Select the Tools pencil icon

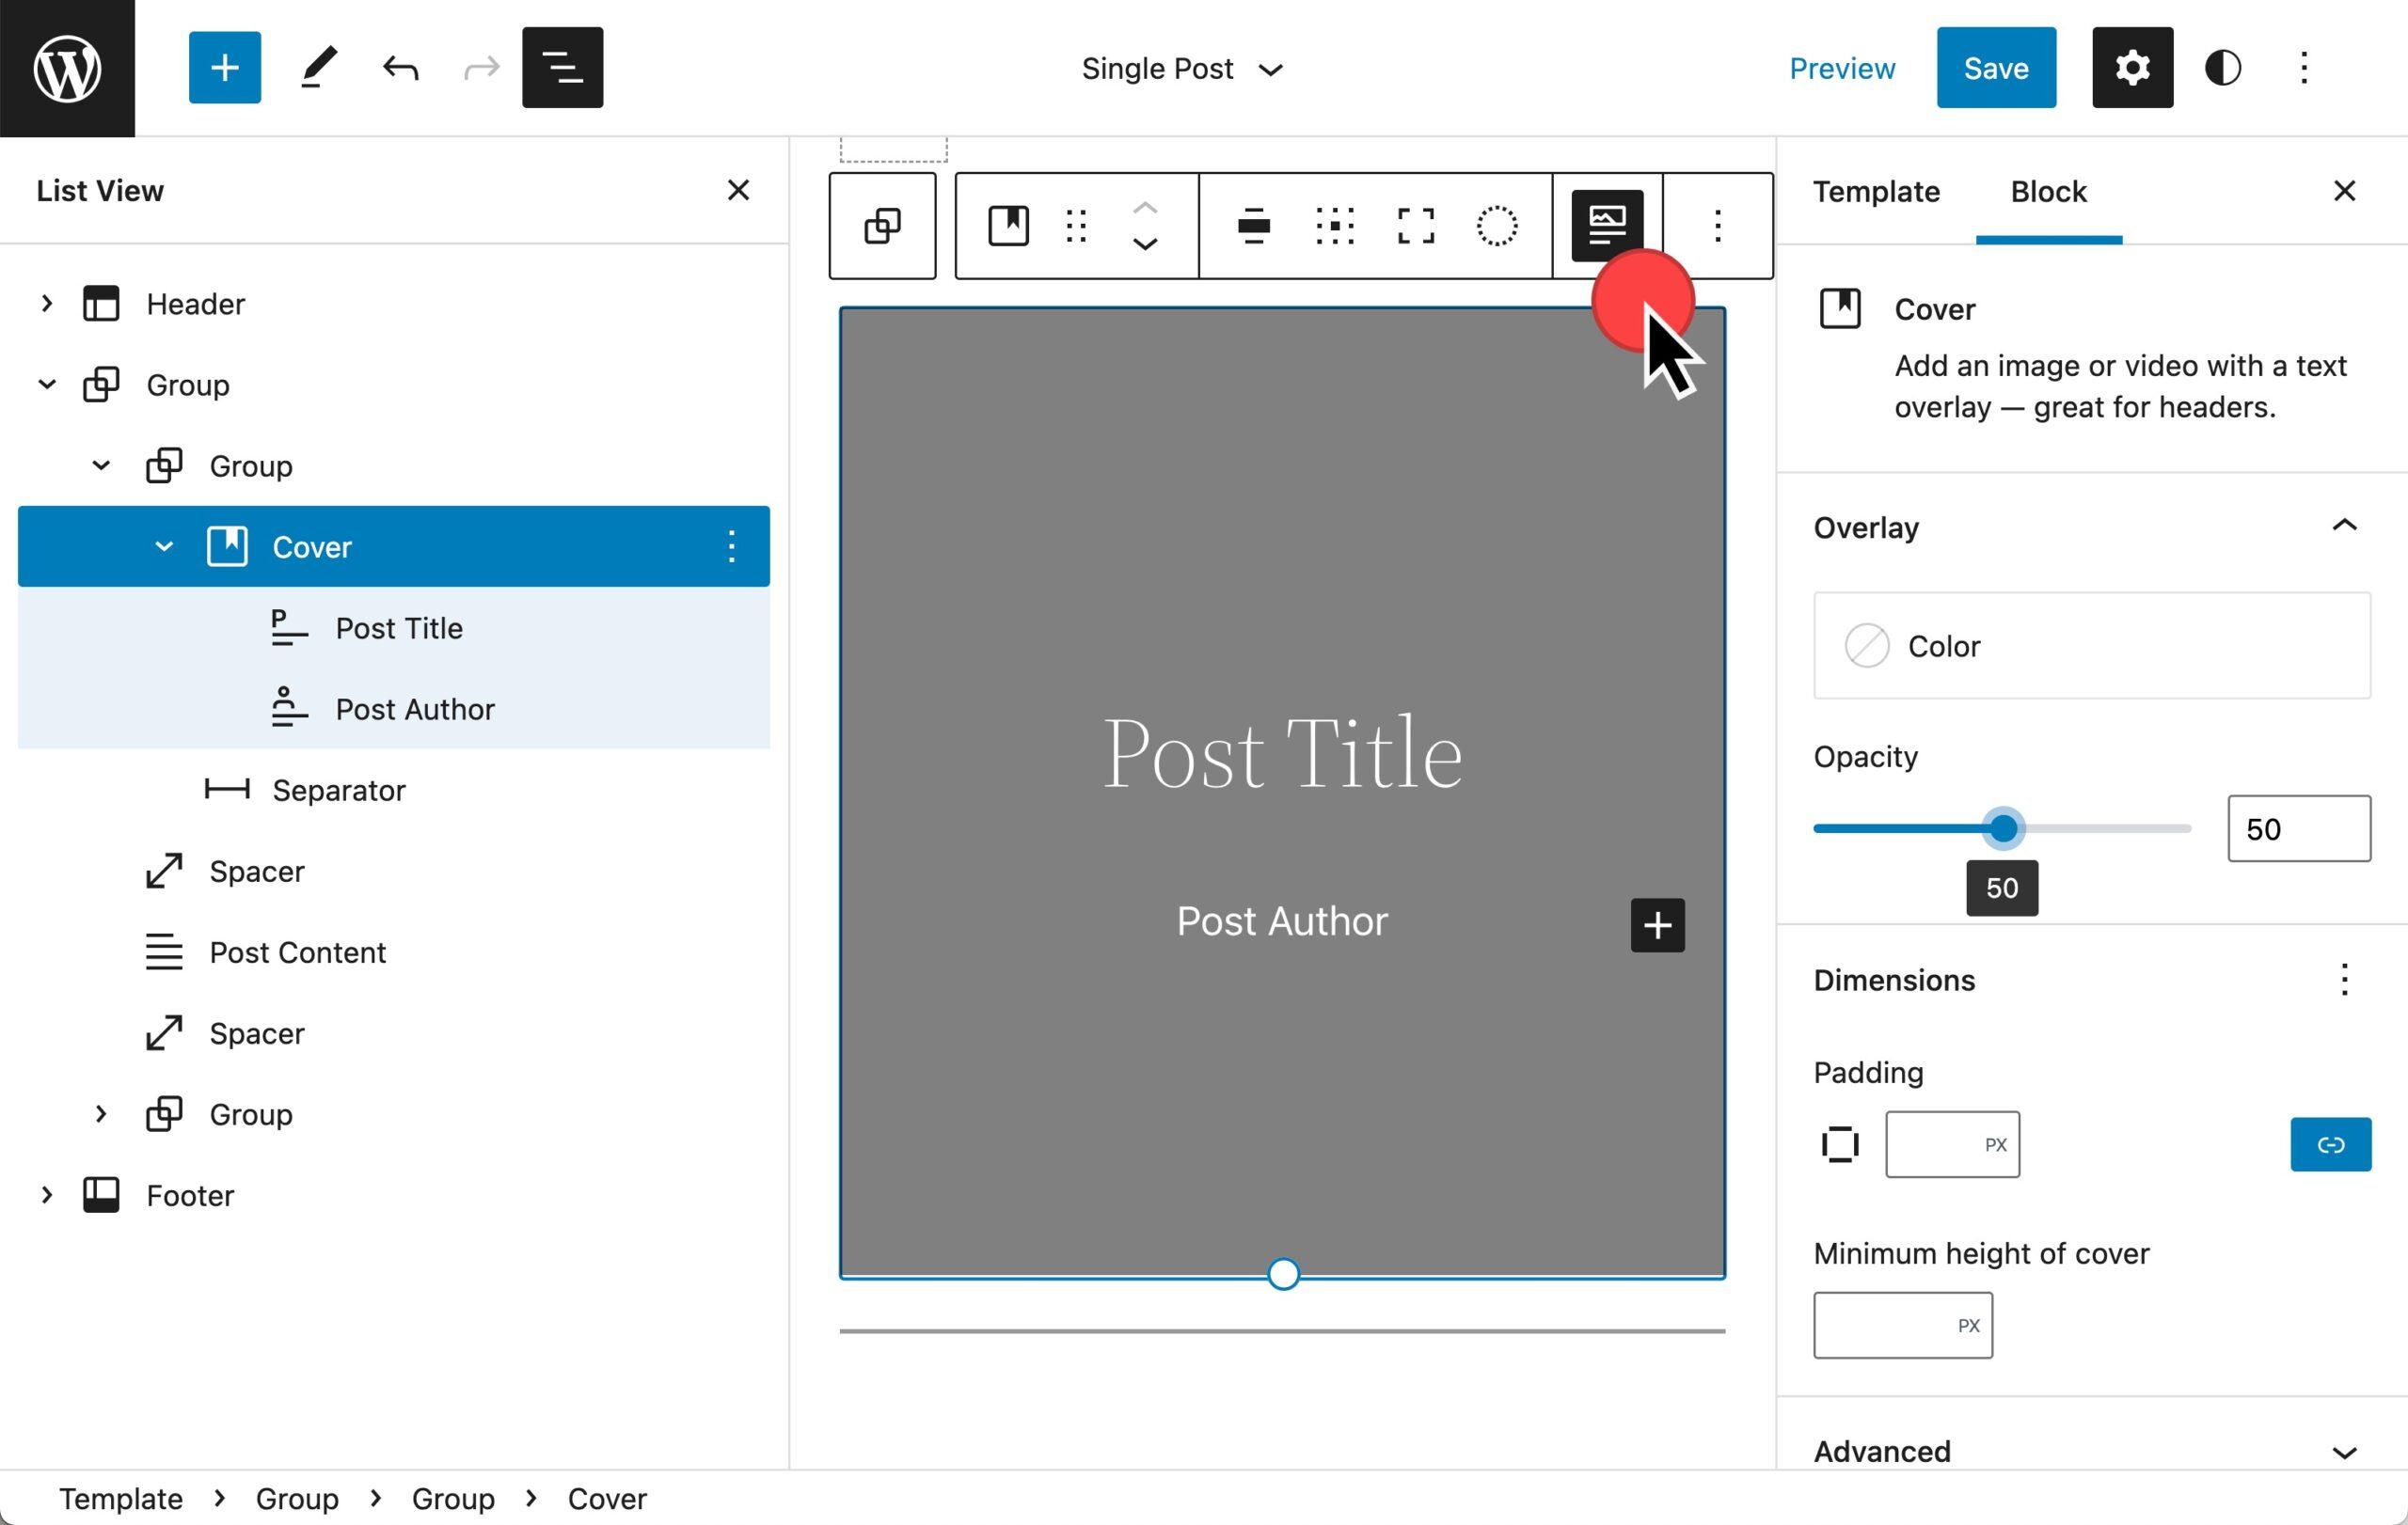click(x=318, y=68)
